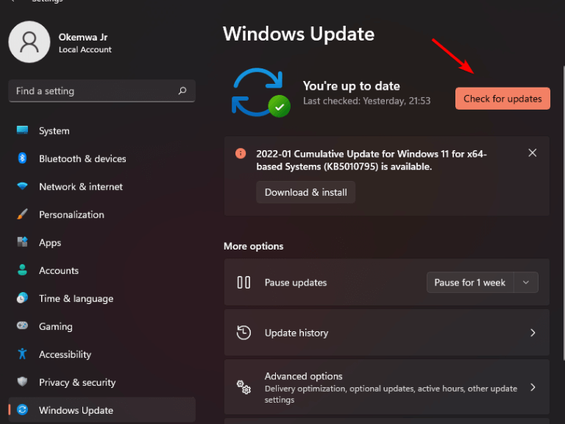Screen dimensions: 565x424
Task: Click the 'Delivery optimization, optional updates' description text
Action: 391,394
